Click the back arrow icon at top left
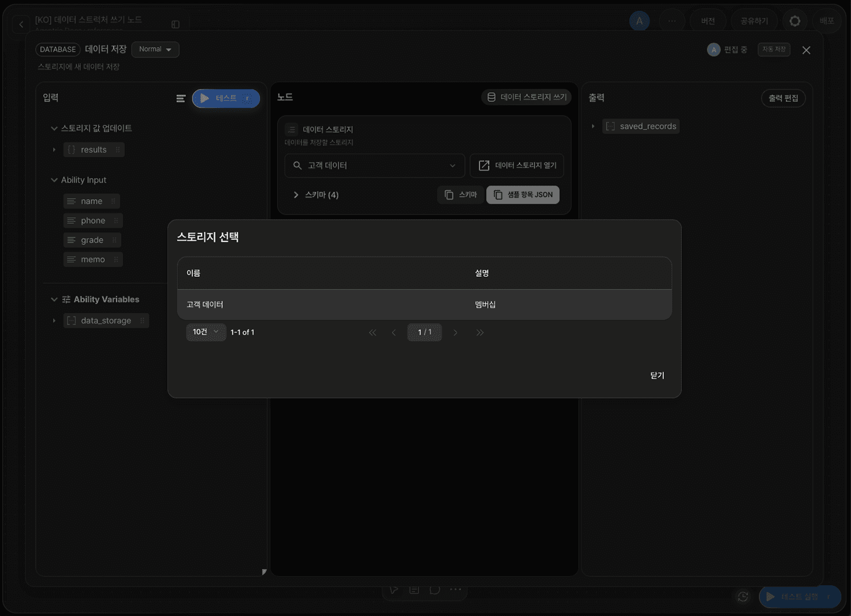The width and height of the screenshot is (851, 616). [21, 24]
